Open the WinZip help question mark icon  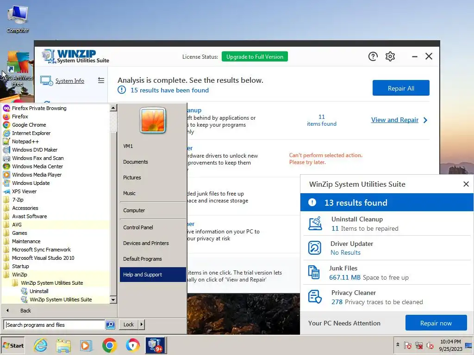point(373,56)
